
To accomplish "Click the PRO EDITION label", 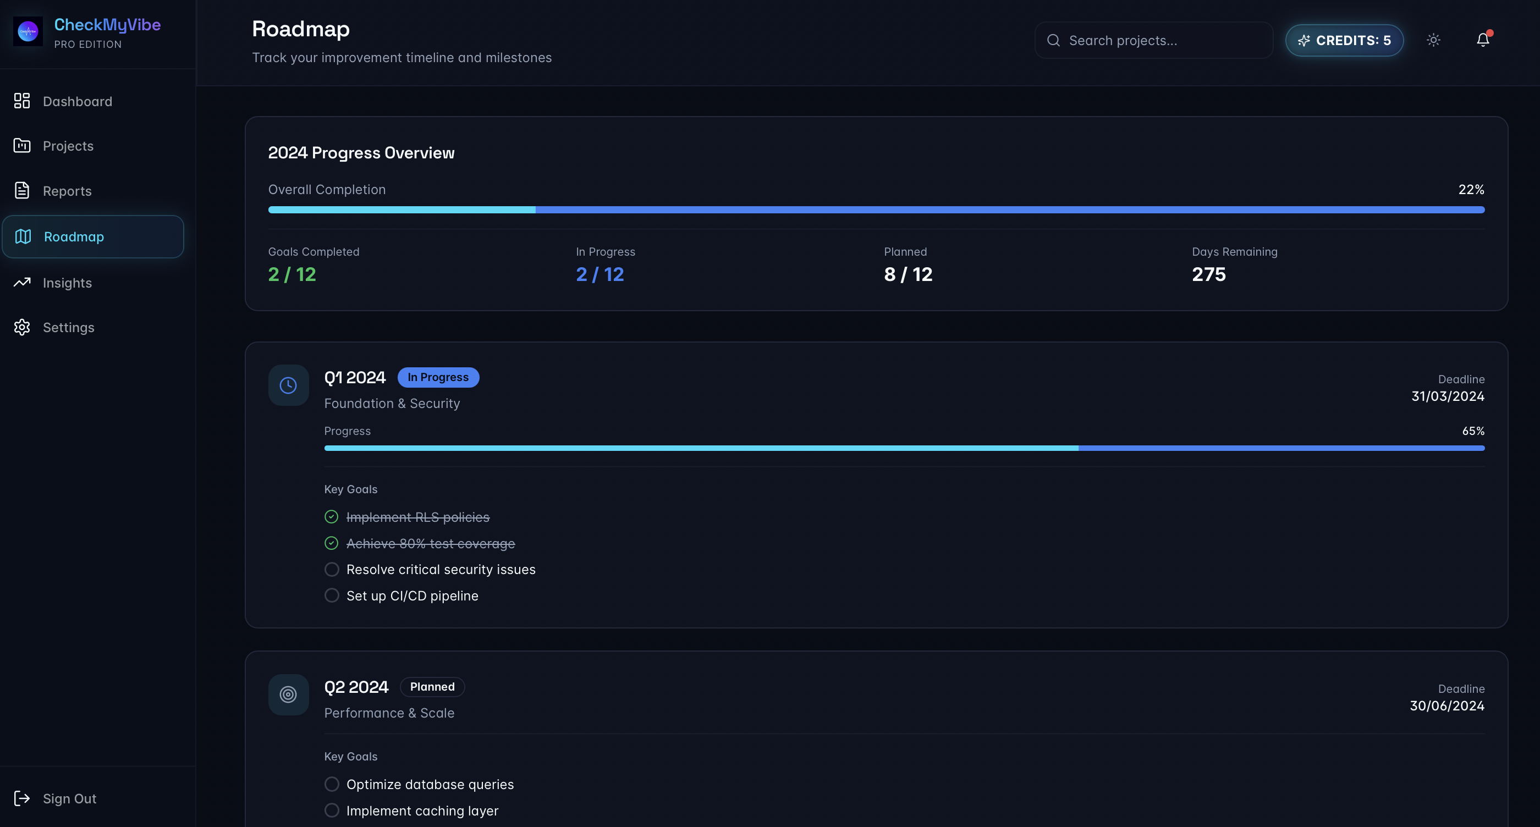I will click(x=88, y=44).
